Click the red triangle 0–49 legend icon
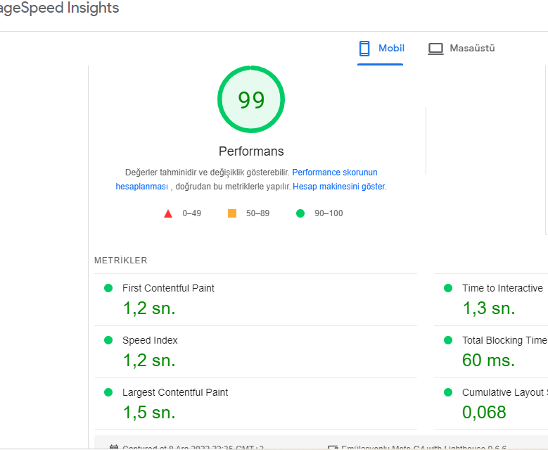 point(168,213)
